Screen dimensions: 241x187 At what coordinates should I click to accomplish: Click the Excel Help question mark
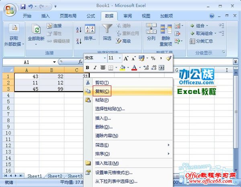pyautogui.click(x=212, y=16)
